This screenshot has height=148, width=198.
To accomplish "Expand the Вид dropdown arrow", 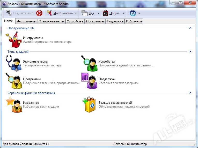I will [98, 13].
